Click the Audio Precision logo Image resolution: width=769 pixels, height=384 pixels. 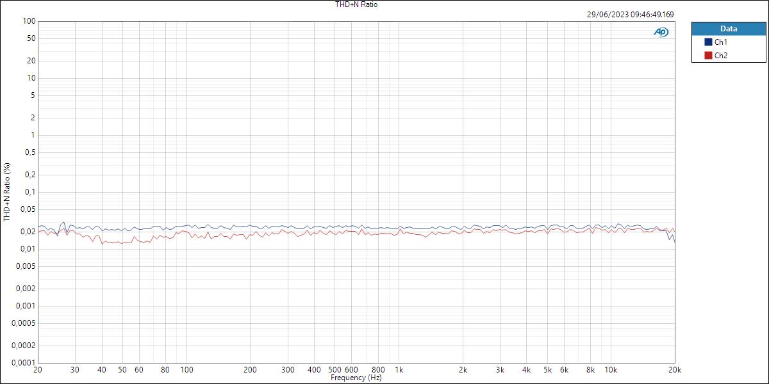661,30
